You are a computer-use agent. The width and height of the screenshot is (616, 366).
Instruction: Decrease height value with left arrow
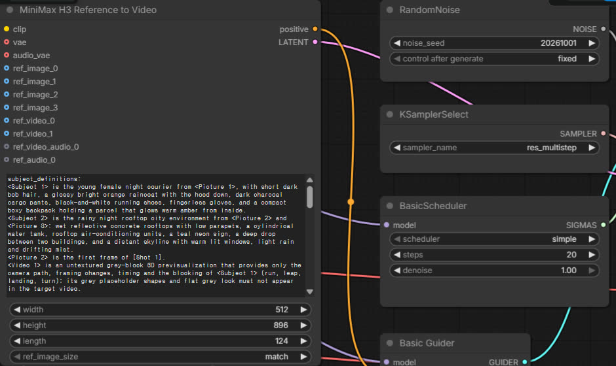coord(17,325)
